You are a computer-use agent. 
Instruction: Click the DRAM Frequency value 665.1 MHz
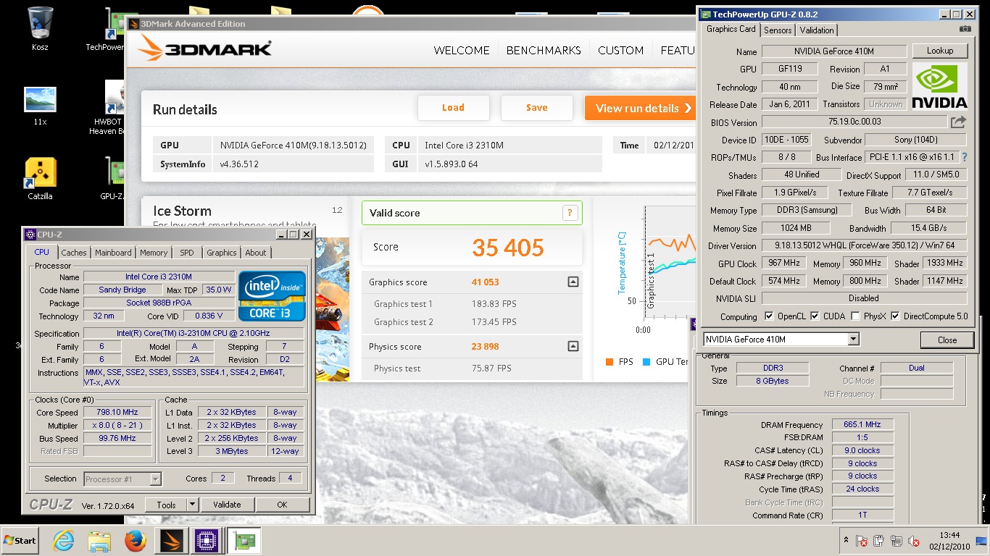click(863, 425)
